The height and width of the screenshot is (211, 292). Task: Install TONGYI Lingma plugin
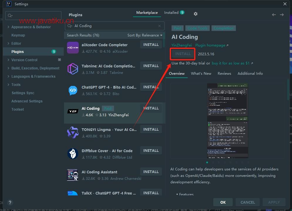(151, 129)
